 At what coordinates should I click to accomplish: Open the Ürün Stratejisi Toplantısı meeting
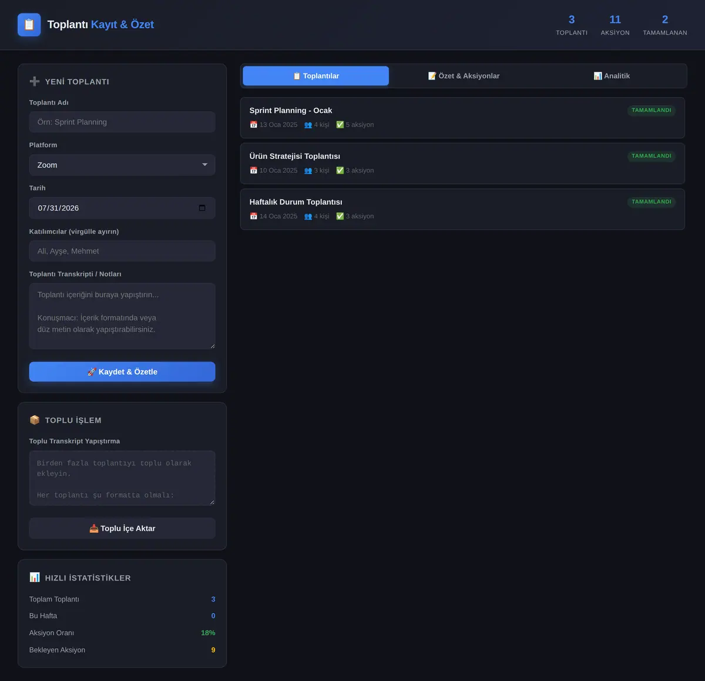[x=462, y=163]
